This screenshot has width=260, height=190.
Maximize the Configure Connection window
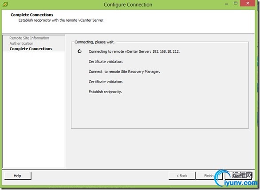(x=236, y=3)
